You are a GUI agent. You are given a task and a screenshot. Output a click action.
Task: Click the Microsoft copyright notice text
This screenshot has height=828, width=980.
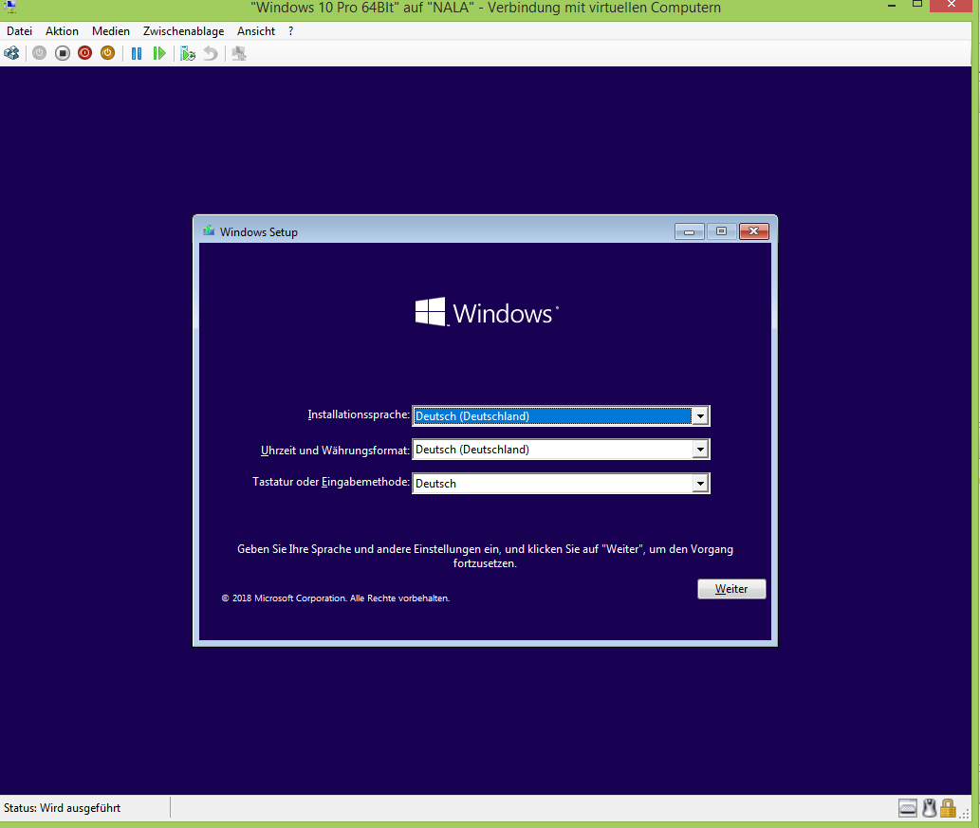336,598
